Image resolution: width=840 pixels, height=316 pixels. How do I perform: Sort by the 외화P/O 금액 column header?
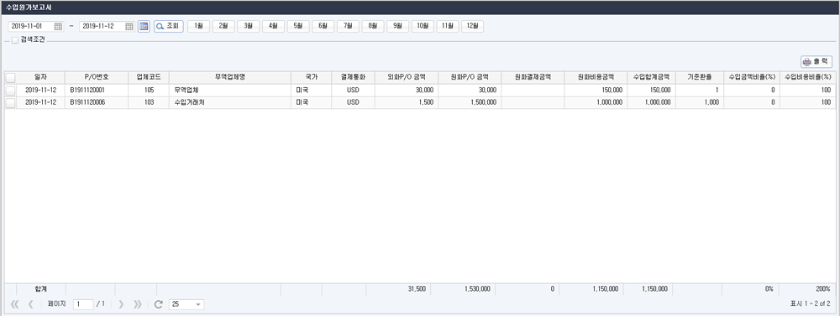[x=406, y=77]
